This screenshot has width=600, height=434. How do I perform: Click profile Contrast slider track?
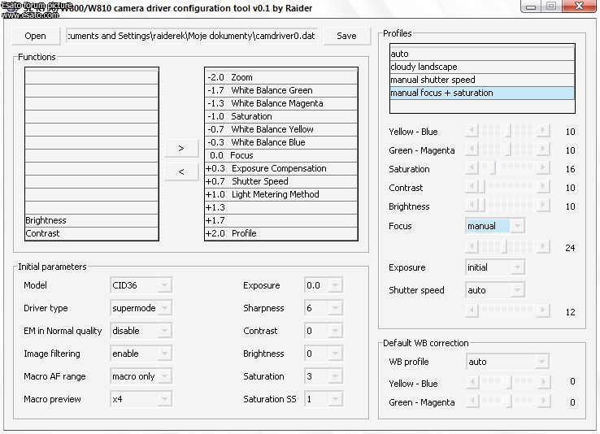coord(507,187)
